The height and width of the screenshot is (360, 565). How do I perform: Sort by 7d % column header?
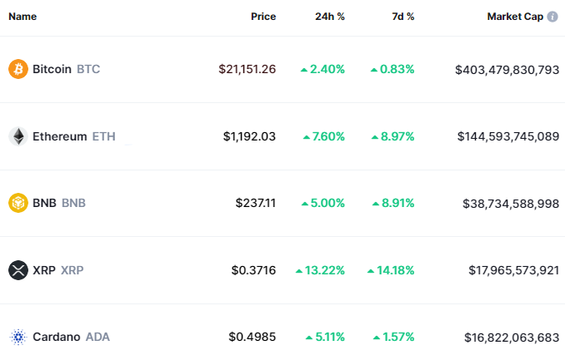pos(401,17)
